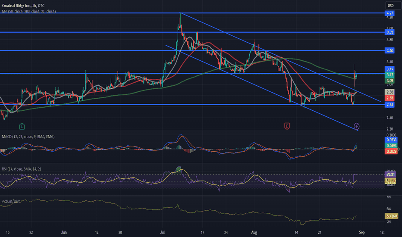Viewport: 402px width, 237px height.
Task: Click the red earnings E marker
Action: tap(287, 126)
